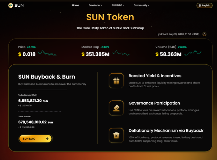This screenshot has height=160, width=217.
Task: Click the To Be Burned 6,553,821.30 SUN value
Action: tap(33, 101)
